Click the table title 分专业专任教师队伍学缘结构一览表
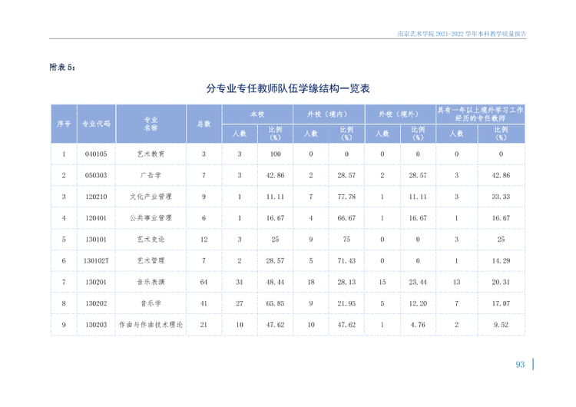The height and width of the screenshot is (407, 576). click(288, 88)
